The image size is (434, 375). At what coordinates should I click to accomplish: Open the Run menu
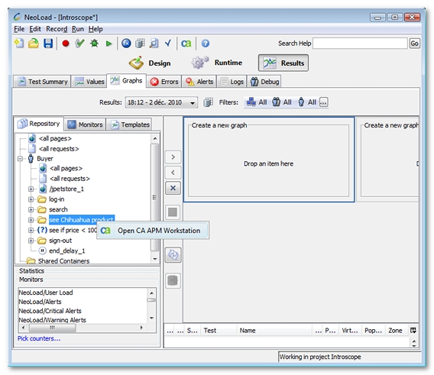78,29
